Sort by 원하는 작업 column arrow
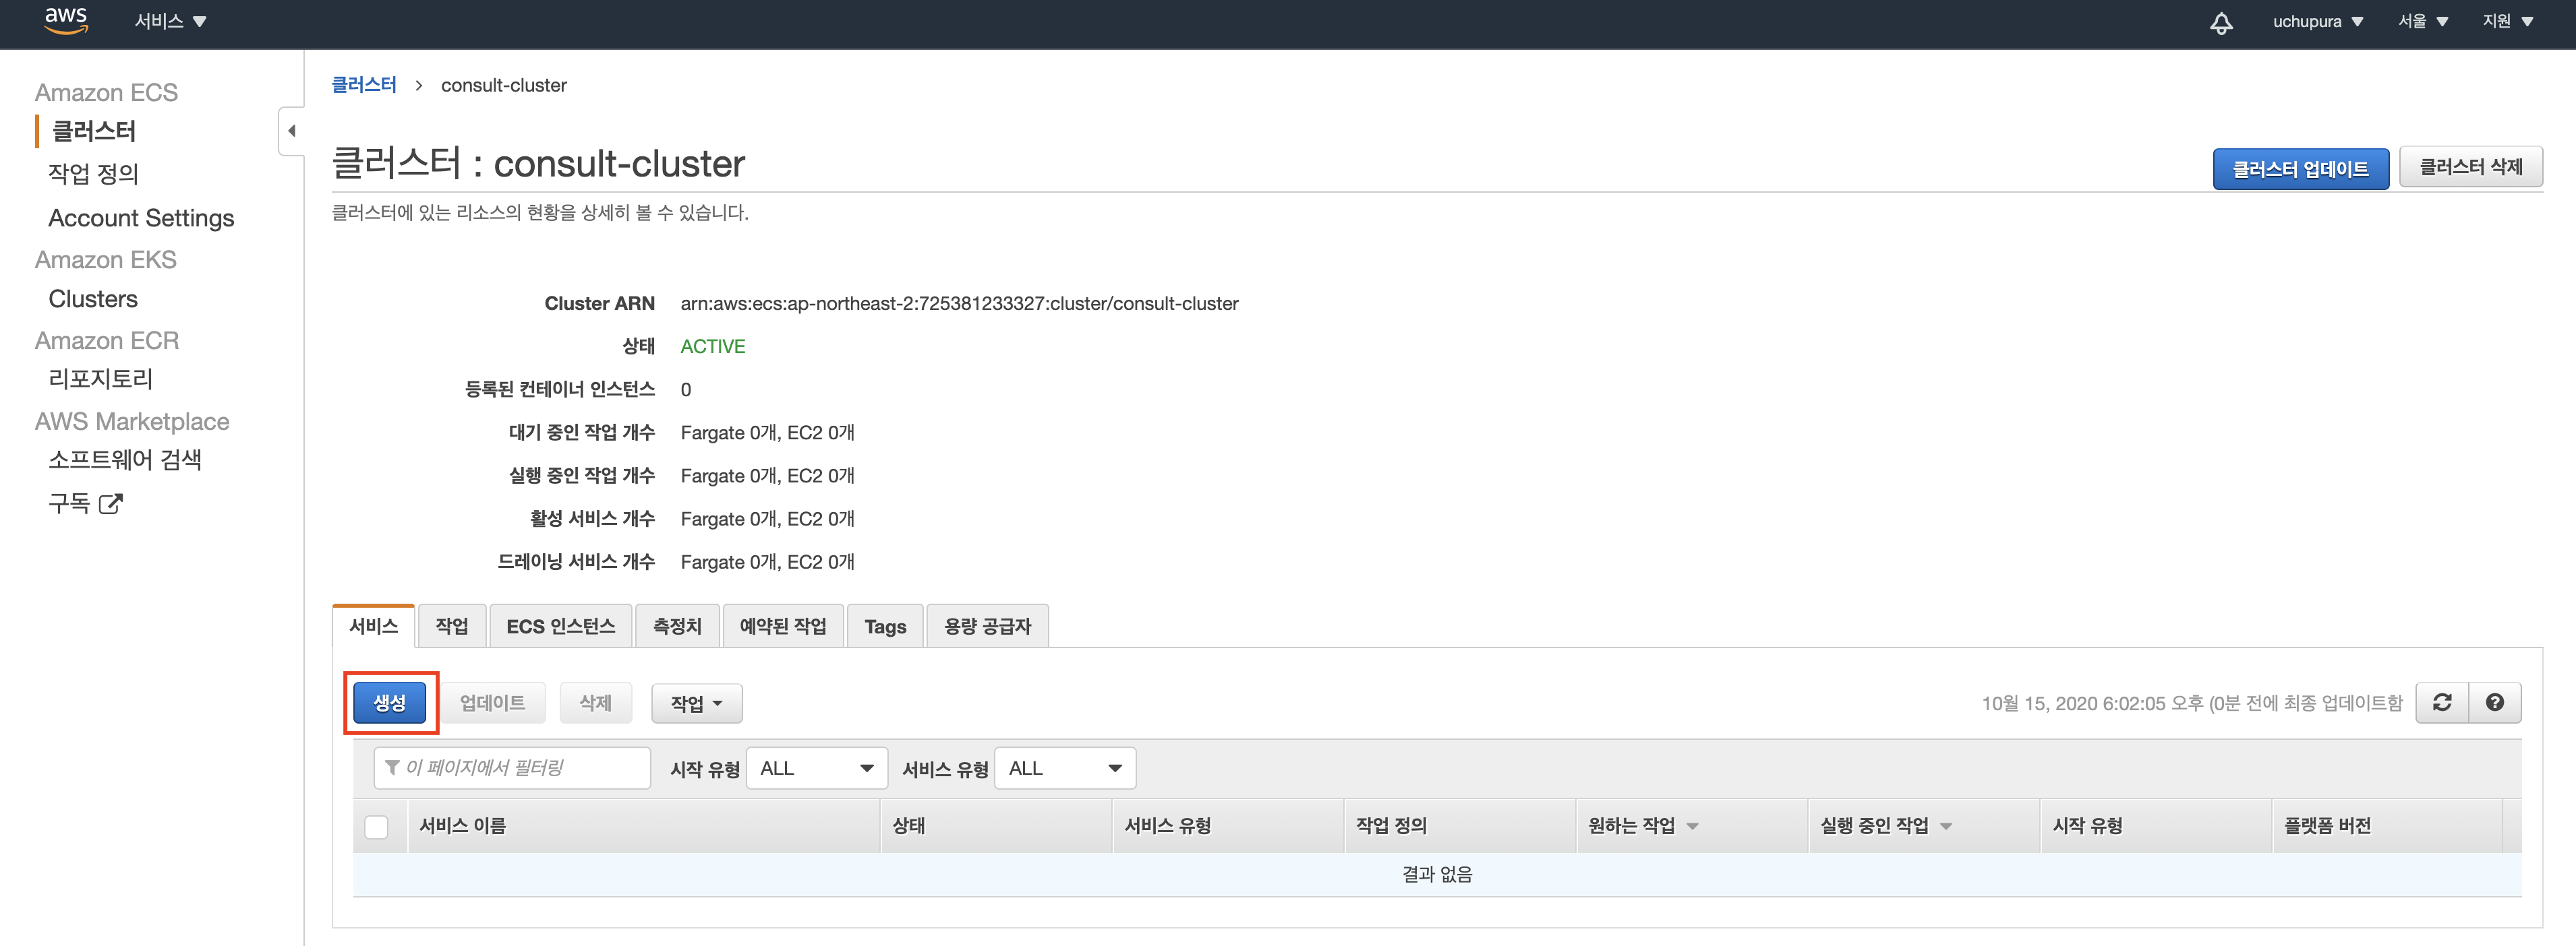 pos(1692,826)
